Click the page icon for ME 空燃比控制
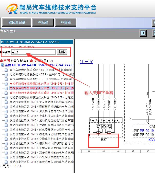 click(x=6, y=139)
